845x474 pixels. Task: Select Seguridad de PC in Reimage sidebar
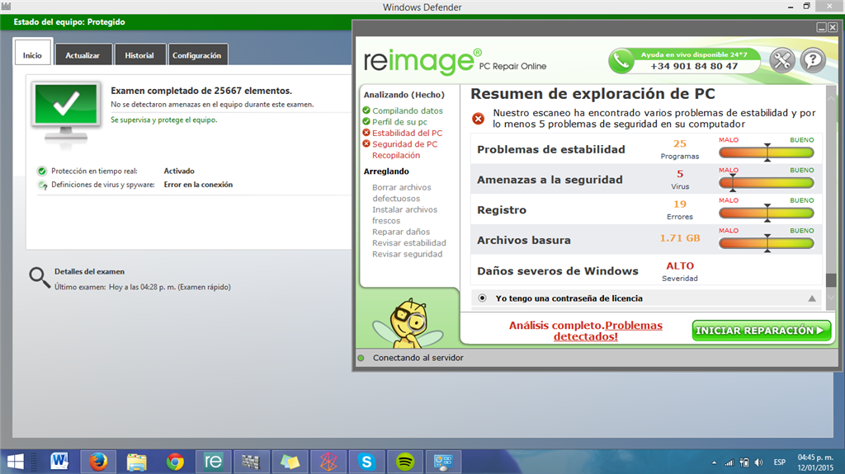point(404,143)
